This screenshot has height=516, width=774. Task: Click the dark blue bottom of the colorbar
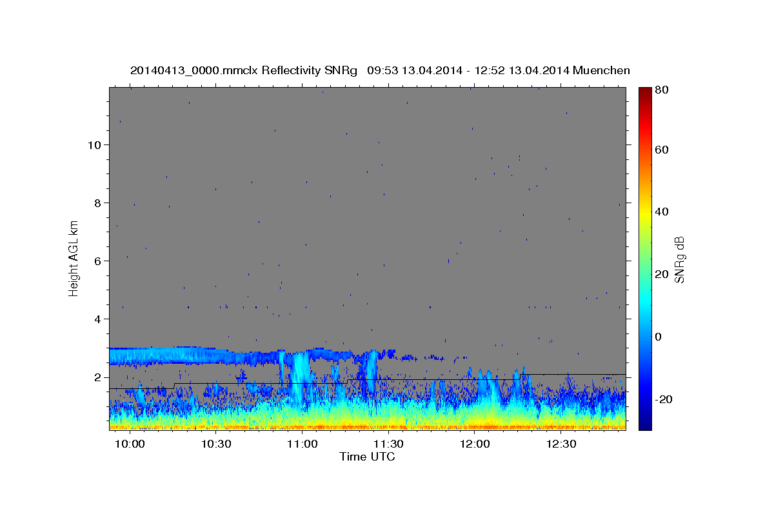click(644, 422)
